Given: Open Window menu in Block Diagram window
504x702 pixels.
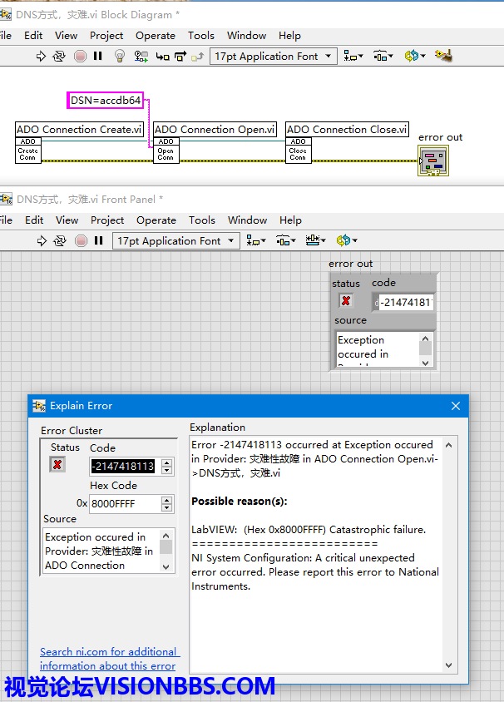Looking at the screenshot, I should (x=246, y=36).
